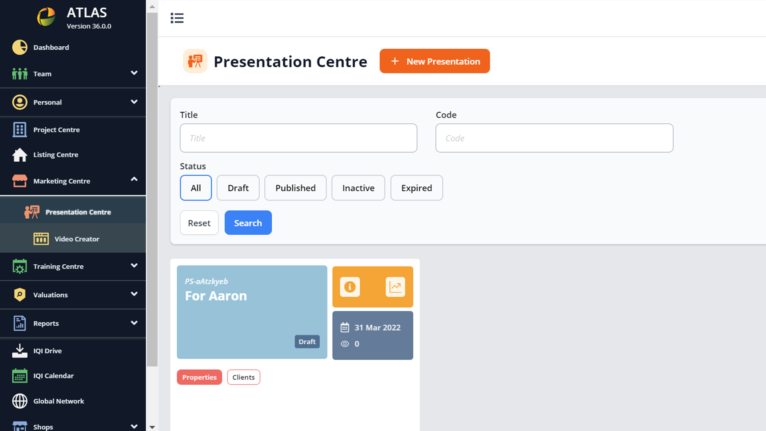
Task: Click the Dashboard pie chart icon
Action: click(20, 47)
